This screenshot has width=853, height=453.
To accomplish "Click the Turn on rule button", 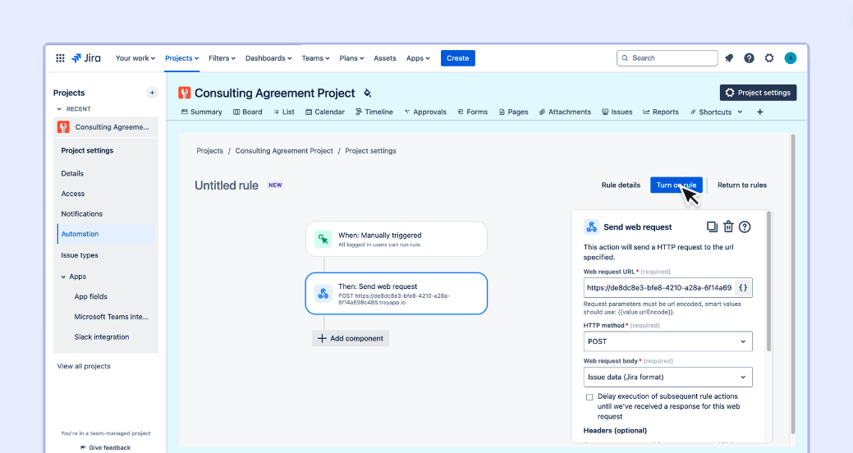I will coord(676,185).
